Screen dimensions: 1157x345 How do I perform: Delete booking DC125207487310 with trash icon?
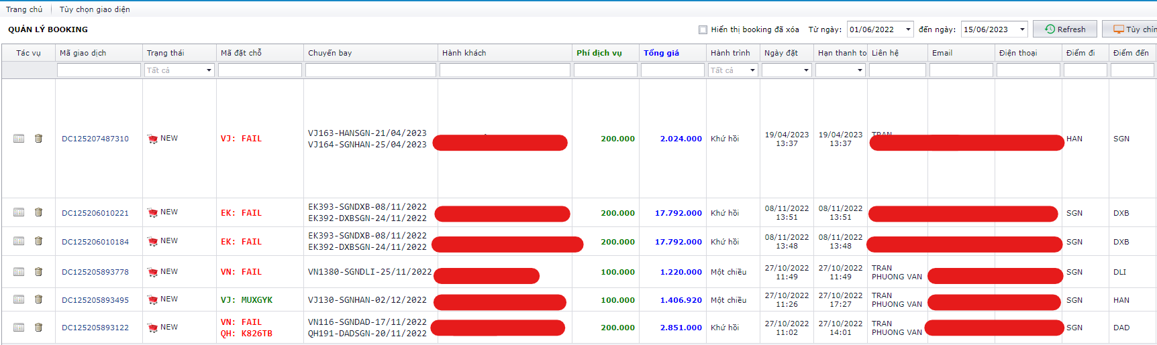[38, 139]
